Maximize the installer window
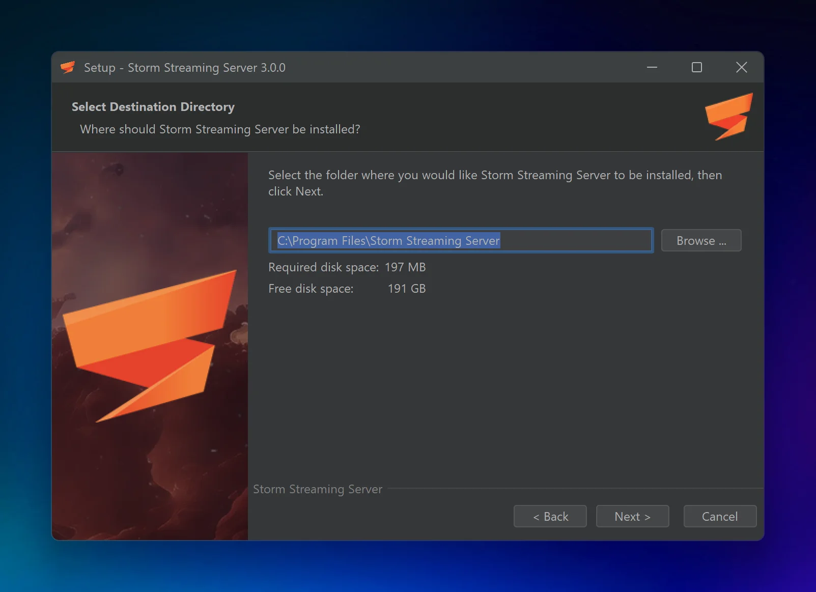Image resolution: width=816 pixels, height=592 pixels. coord(697,67)
